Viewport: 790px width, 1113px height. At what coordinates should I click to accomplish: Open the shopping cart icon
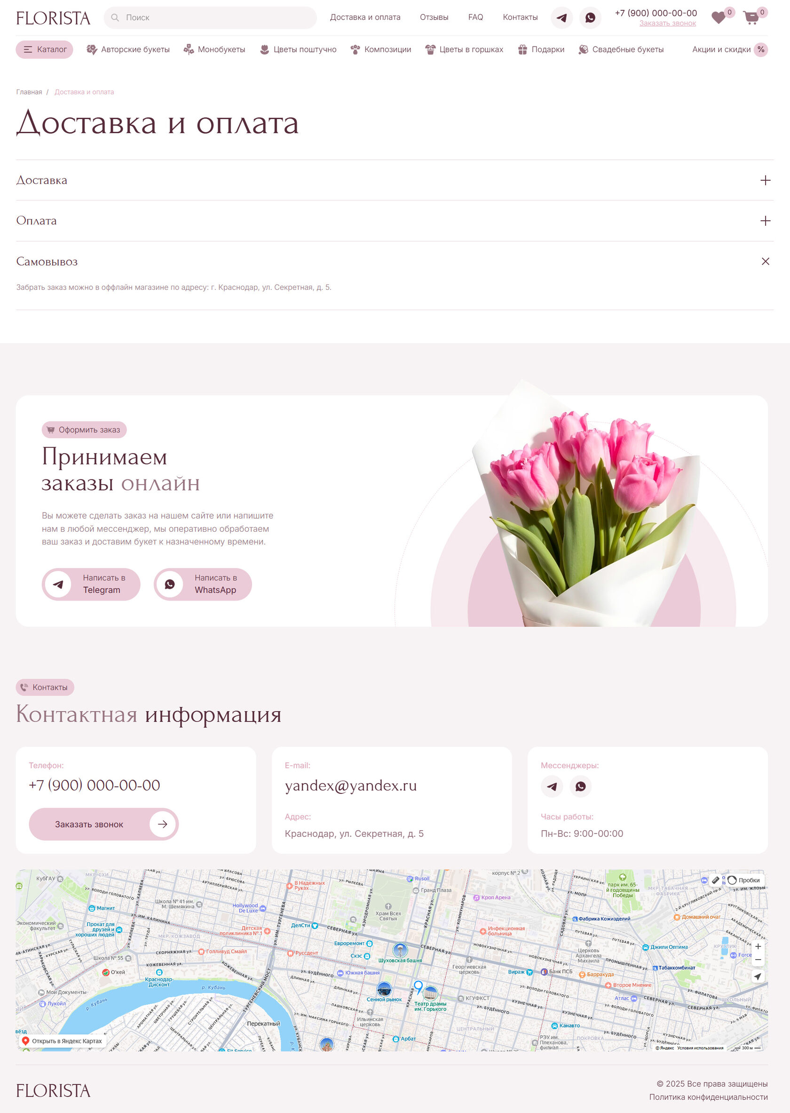tap(751, 18)
